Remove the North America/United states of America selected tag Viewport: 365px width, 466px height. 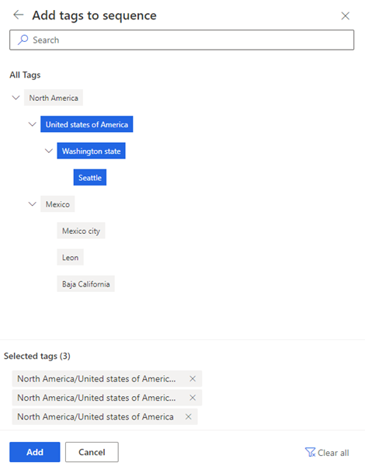[x=188, y=416]
